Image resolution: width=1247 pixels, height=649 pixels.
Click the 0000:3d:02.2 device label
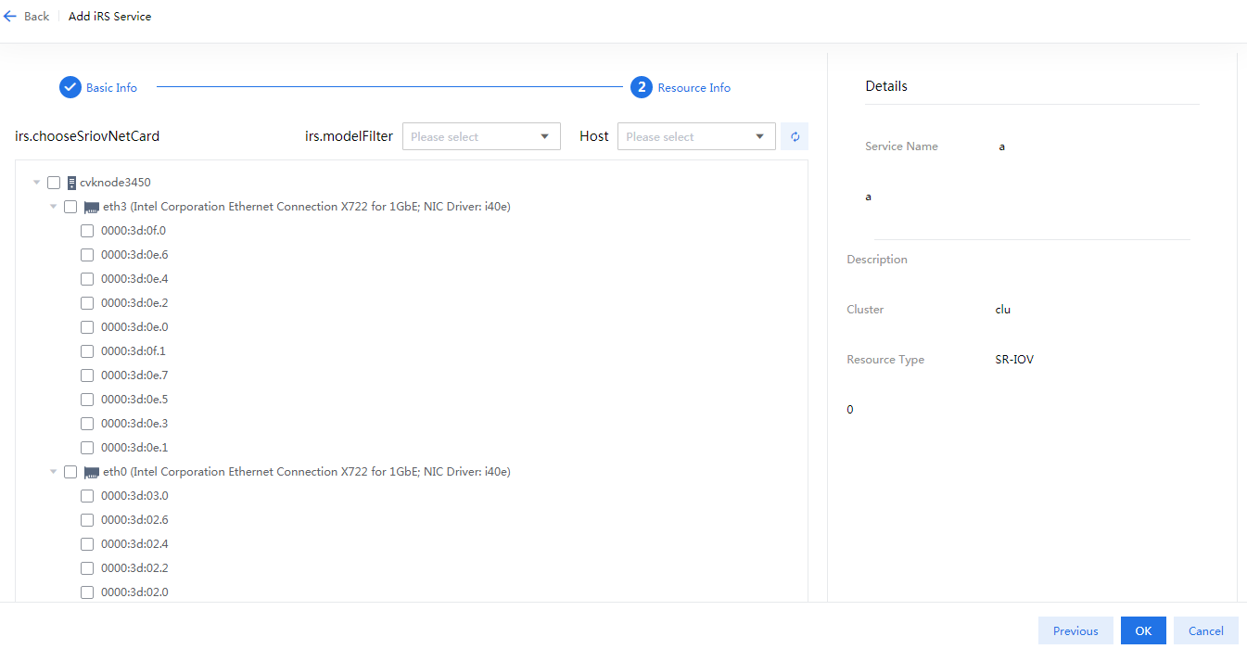click(x=134, y=568)
